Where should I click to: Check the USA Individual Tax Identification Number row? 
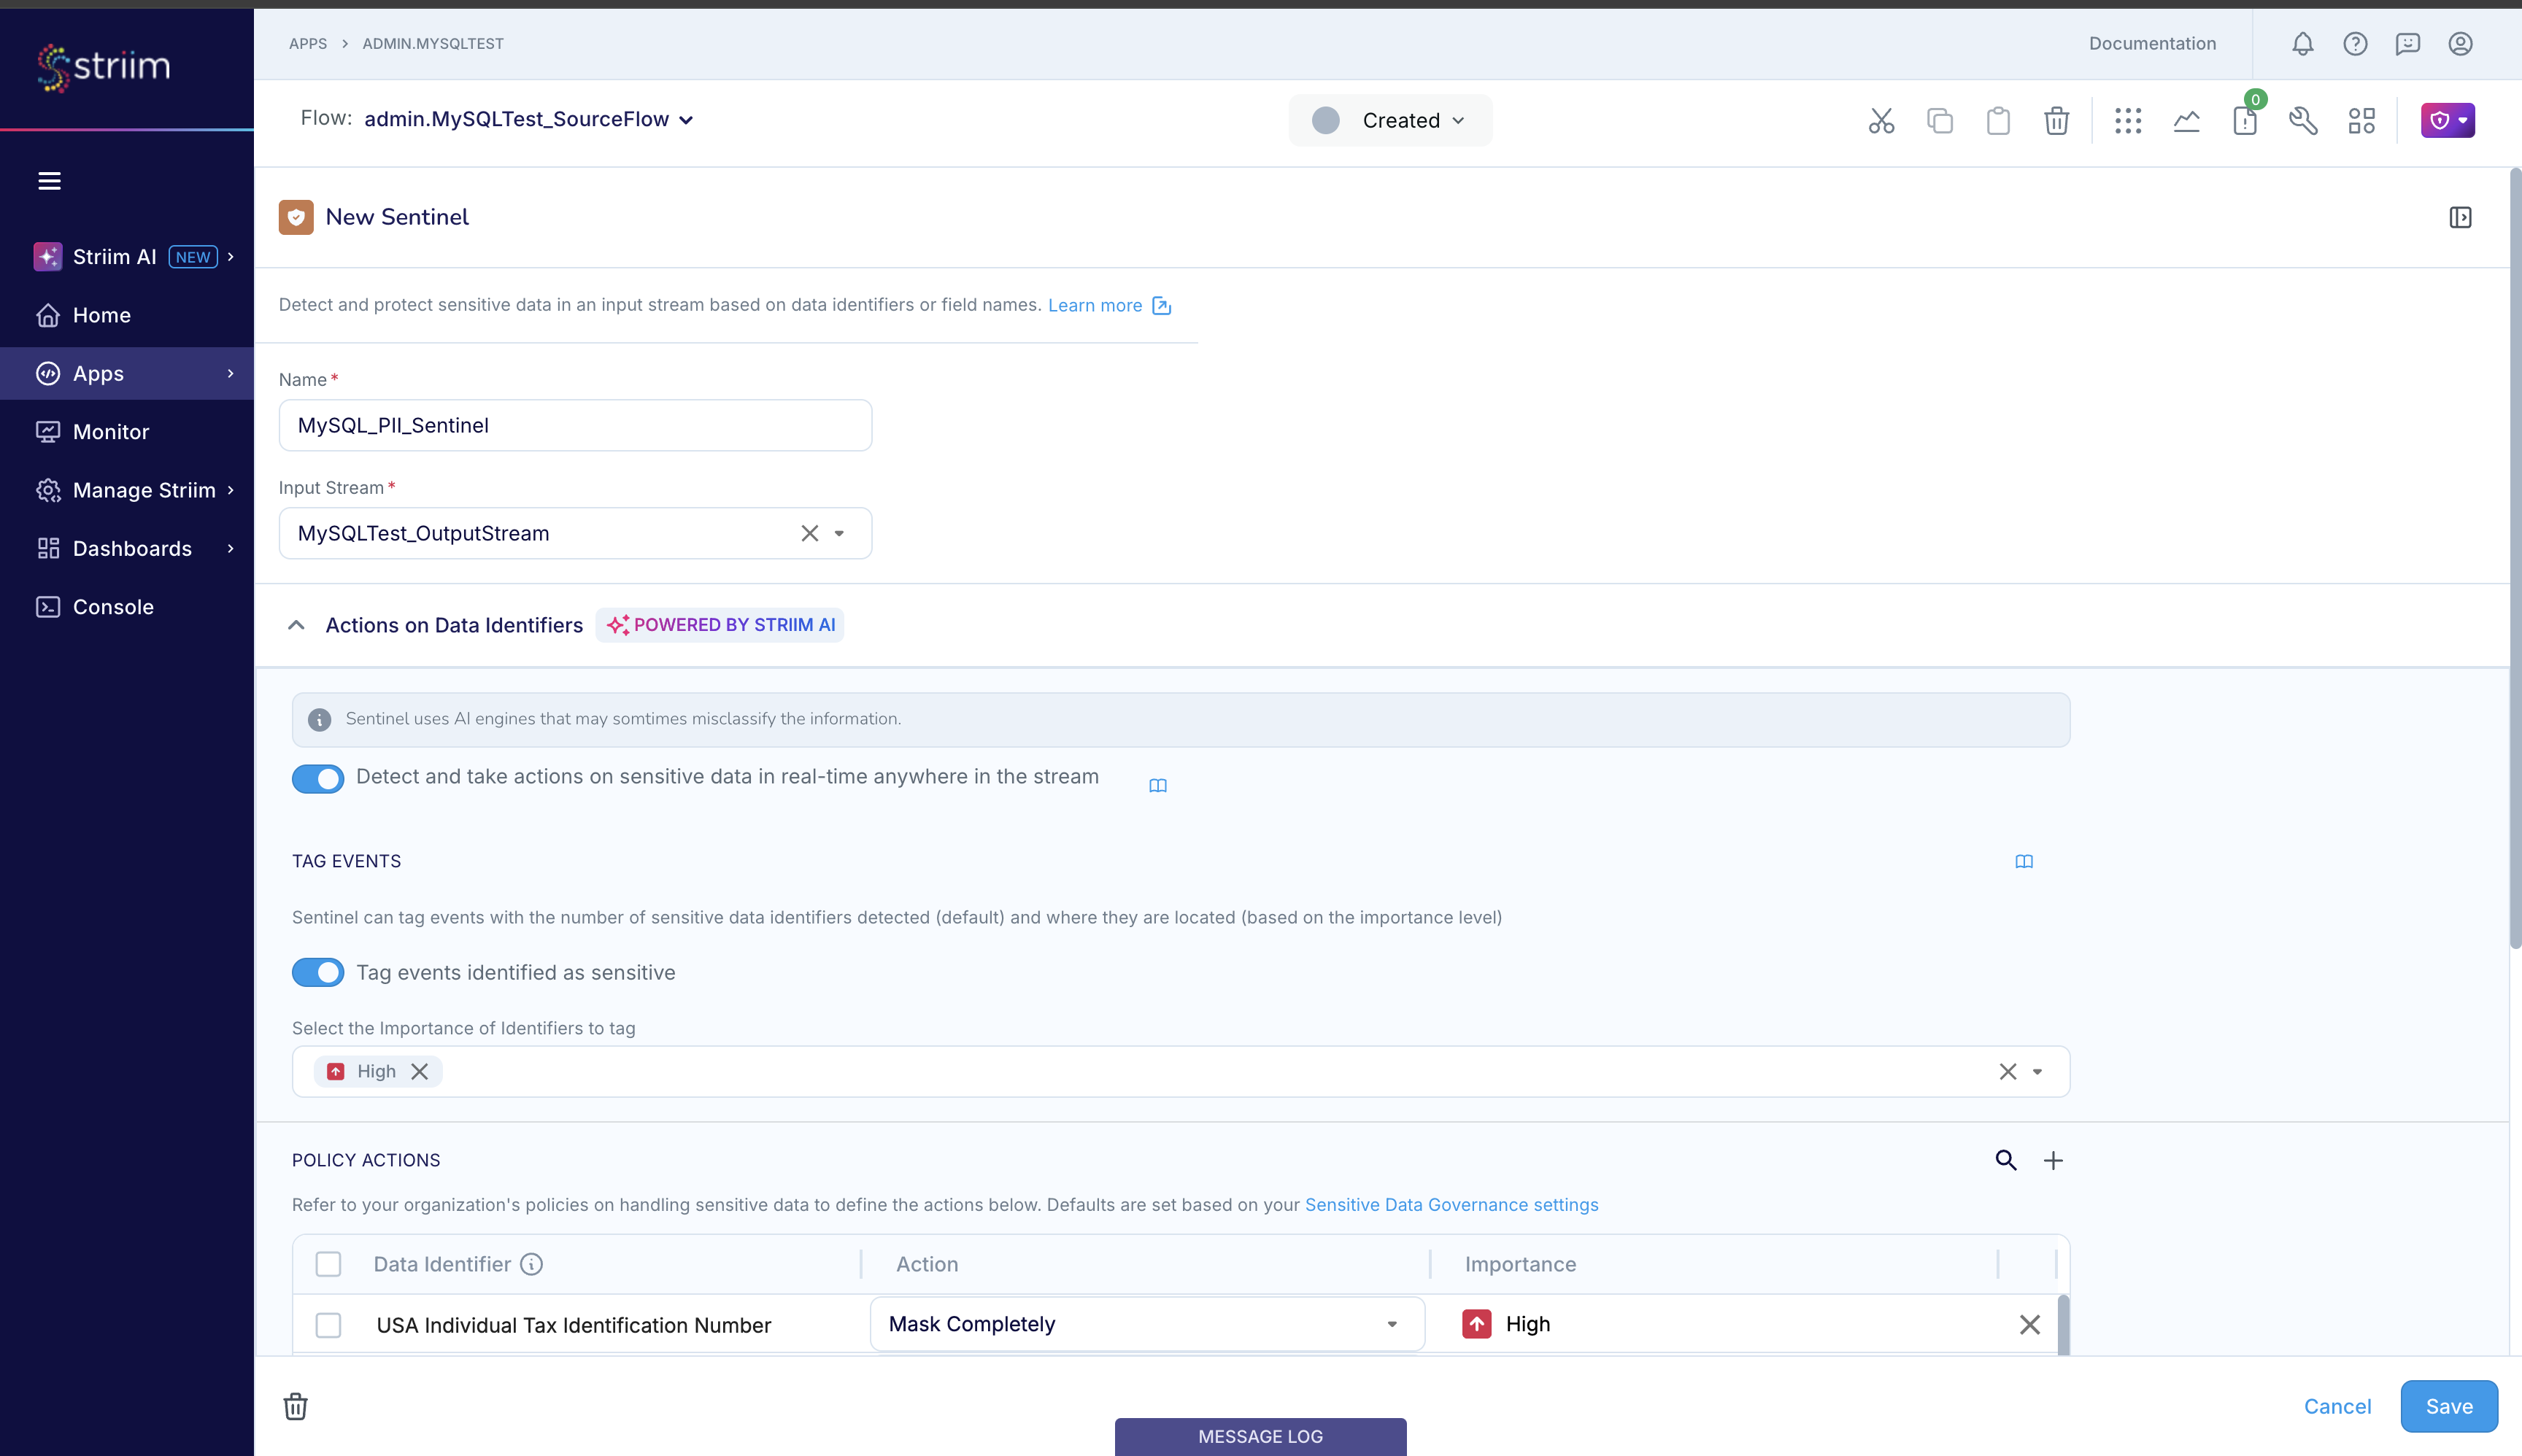coord(328,1324)
